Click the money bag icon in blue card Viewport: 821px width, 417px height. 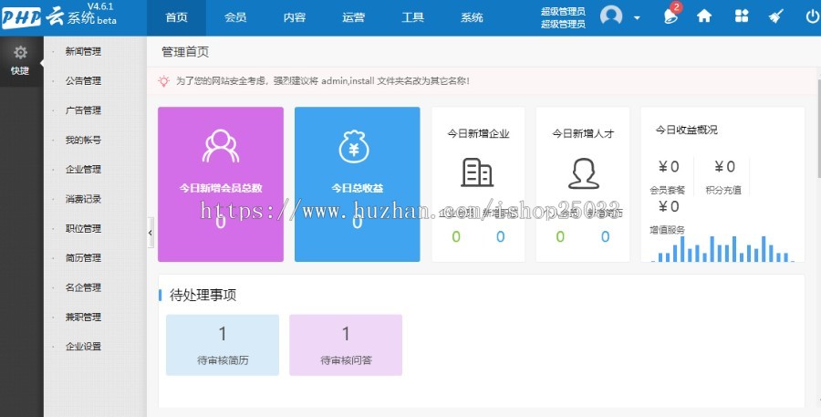coord(354,147)
